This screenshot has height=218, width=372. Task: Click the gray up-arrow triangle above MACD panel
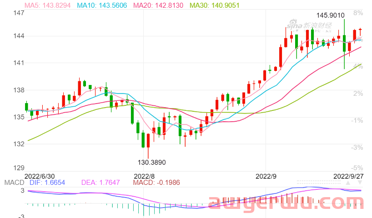(x=348, y=183)
